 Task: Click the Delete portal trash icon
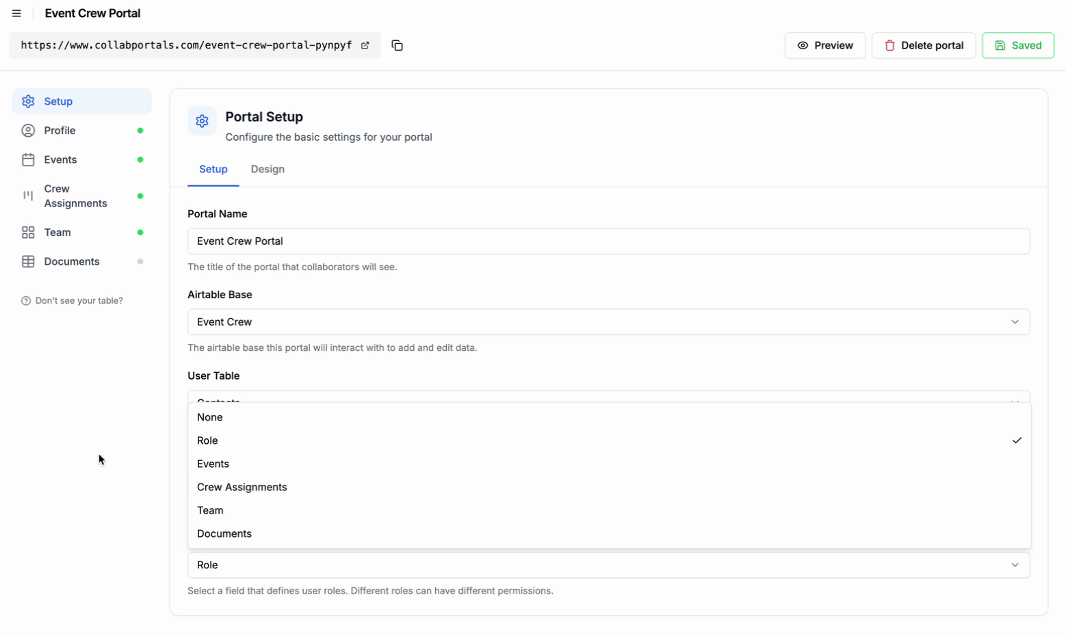(x=889, y=45)
